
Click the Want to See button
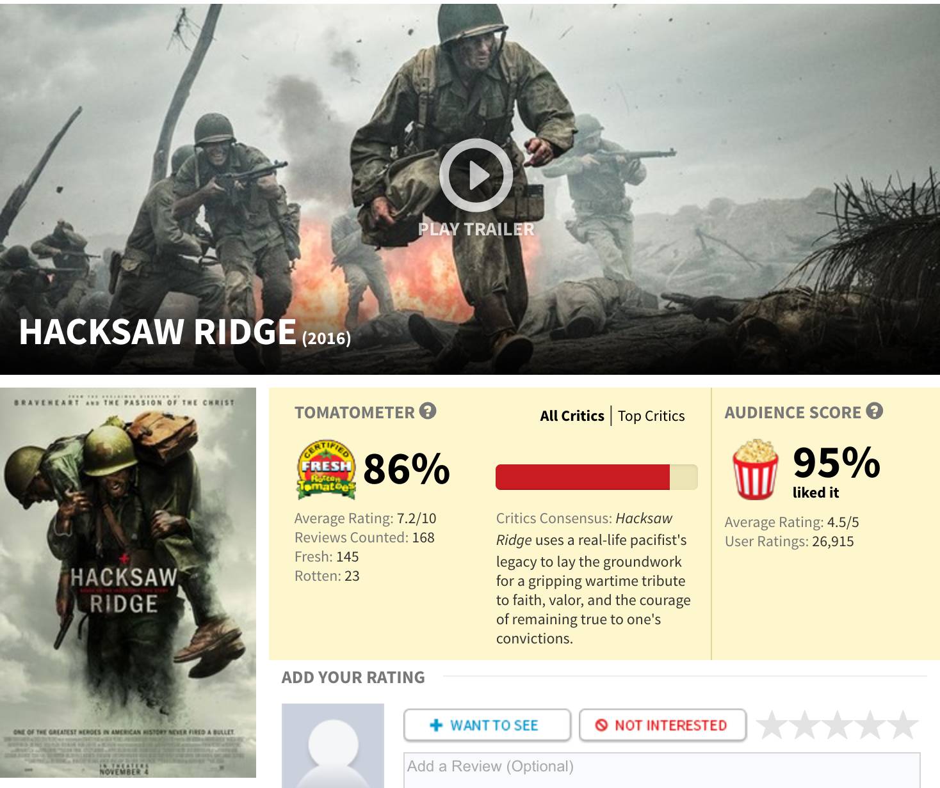(487, 725)
